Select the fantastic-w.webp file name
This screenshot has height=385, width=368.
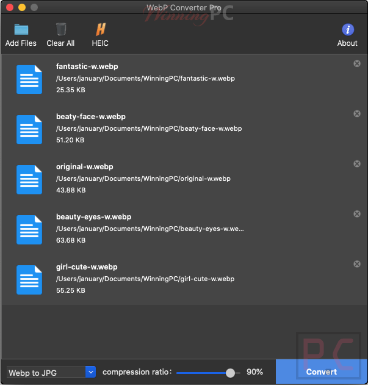click(x=87, y=67)
